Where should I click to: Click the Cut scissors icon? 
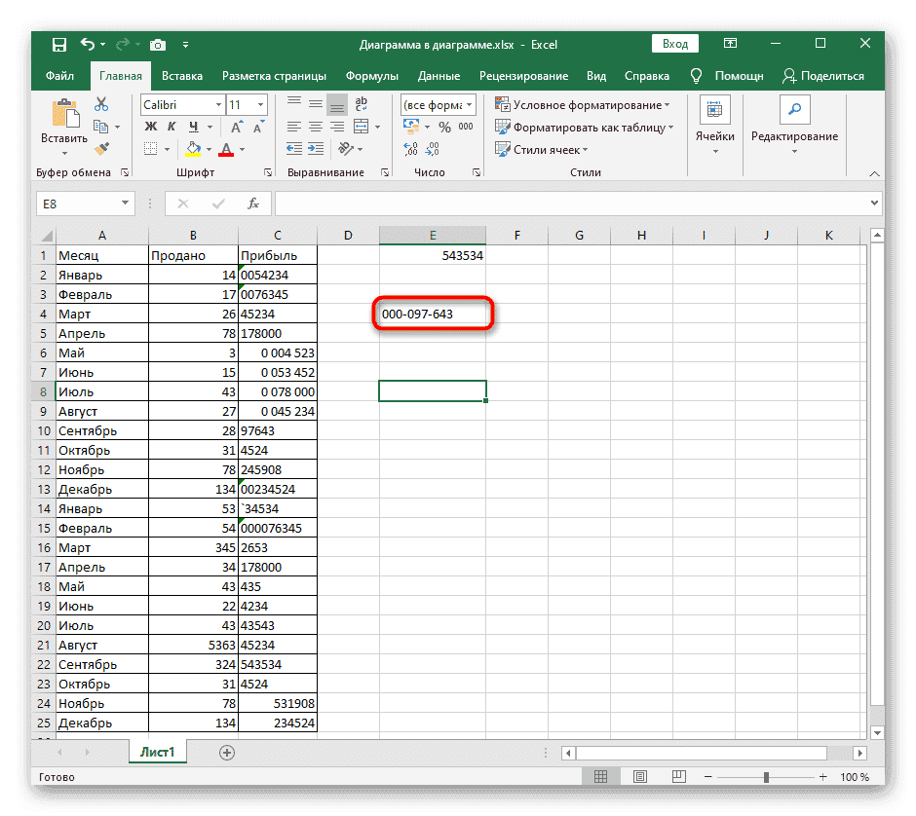tap(101, 104)
